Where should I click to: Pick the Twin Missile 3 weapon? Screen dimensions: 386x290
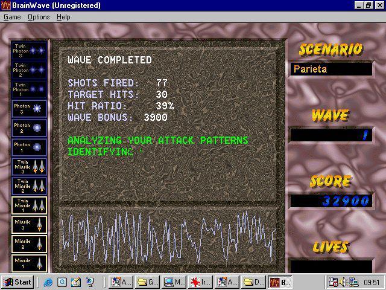coord(29,167)
